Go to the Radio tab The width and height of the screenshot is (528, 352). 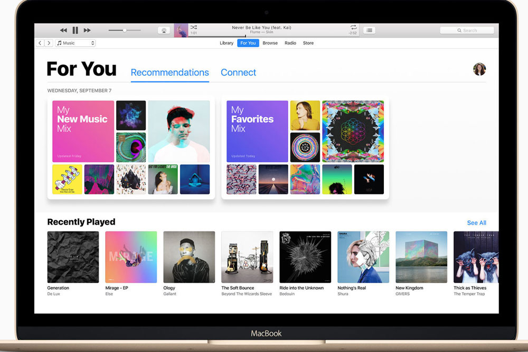click(x=290, y=43)
